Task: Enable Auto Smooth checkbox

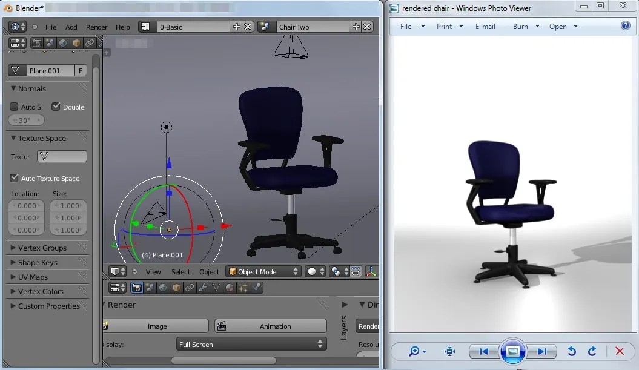Action: pyautogui.click(x=14, y=107)
